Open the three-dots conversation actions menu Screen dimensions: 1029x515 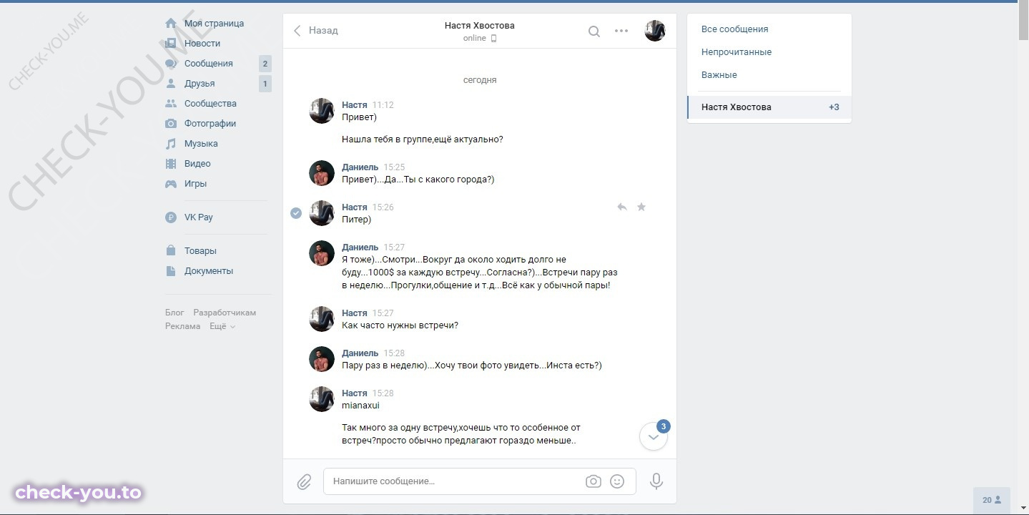pos(621,31)
